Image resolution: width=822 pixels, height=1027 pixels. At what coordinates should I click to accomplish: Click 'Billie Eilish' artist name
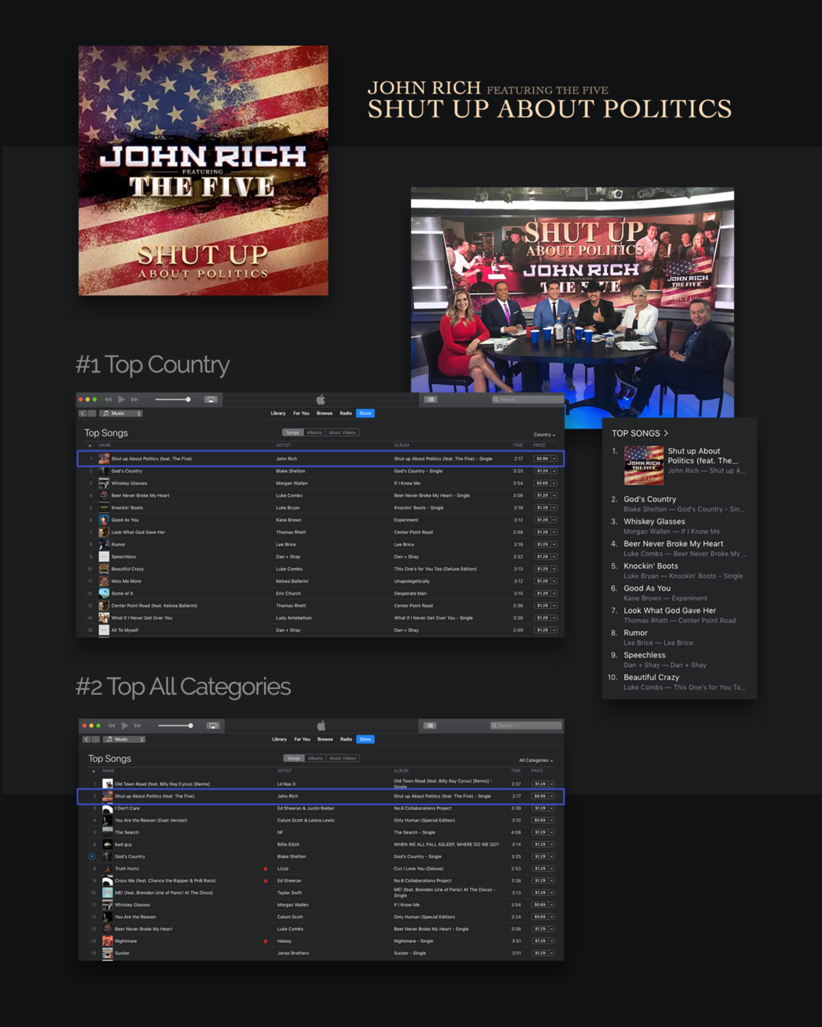click(x=288, y=844)
